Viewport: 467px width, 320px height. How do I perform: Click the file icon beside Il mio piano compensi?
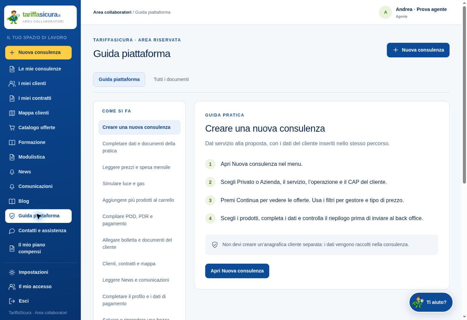pos(12,248)
